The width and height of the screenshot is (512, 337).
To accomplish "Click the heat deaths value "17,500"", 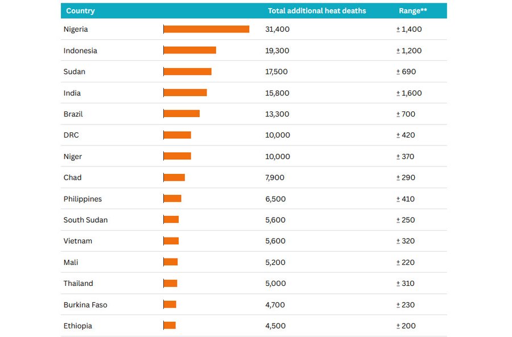I will [x=276, y=72].
